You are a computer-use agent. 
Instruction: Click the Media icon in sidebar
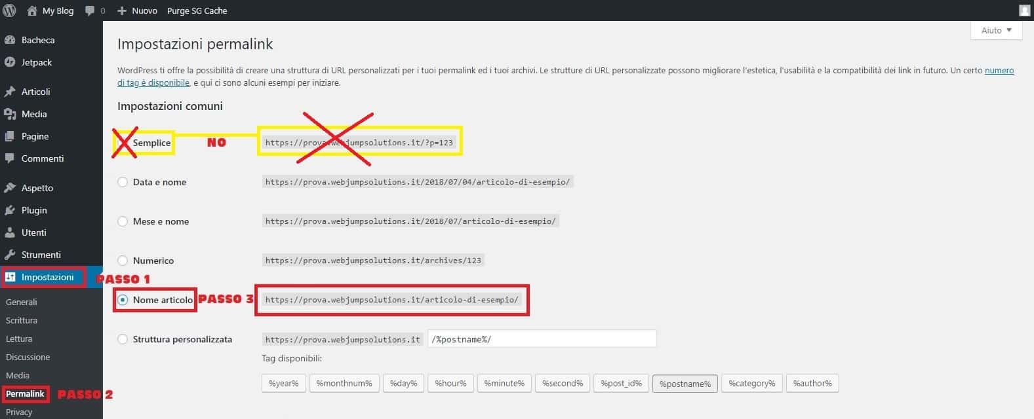10,114
